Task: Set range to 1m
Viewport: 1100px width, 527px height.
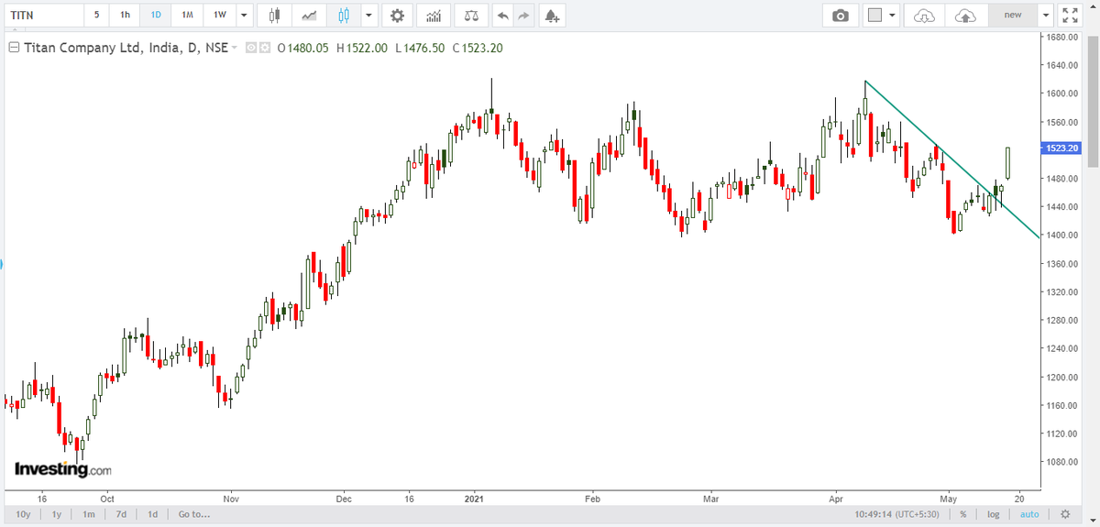Action: (89, 514)
